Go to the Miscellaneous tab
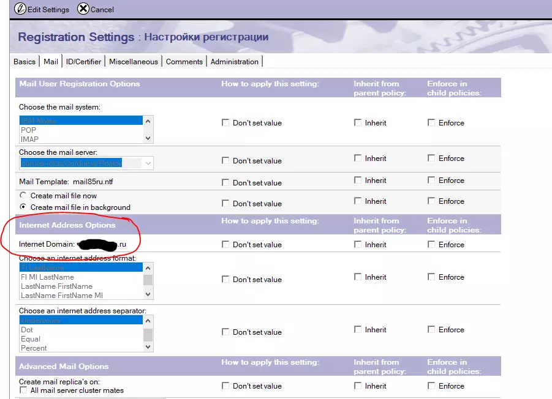 [x=134, y=62]
